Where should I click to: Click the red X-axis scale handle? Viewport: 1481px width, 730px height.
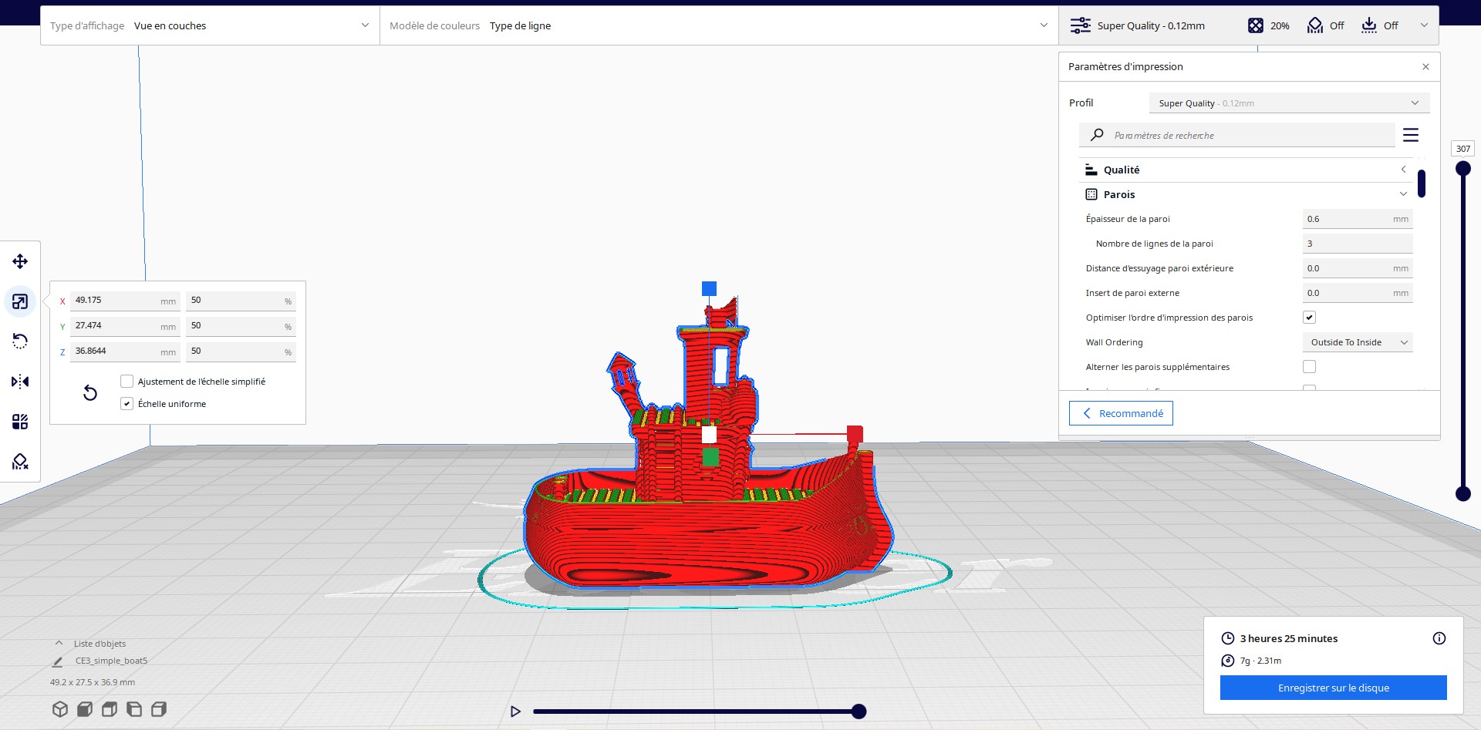point(855,433)
